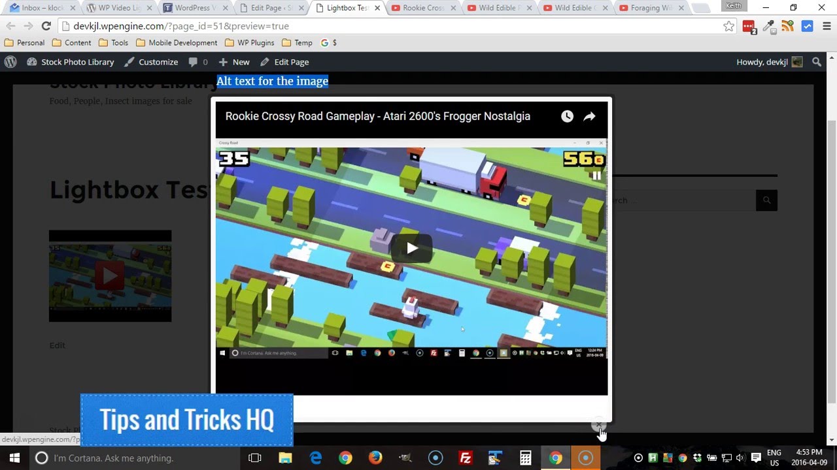Click the Edit link below the thumbnail
The height and width of the screenshot is (470, 837).
[x=57, y=345]
